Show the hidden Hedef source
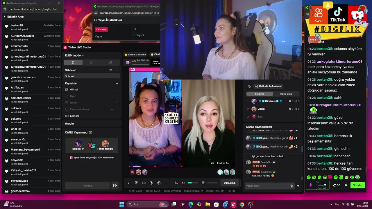The height and width of the screenshot is (209, 372). pos(111,102)
